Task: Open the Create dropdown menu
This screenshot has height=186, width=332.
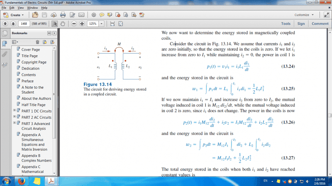Action: 16,15
